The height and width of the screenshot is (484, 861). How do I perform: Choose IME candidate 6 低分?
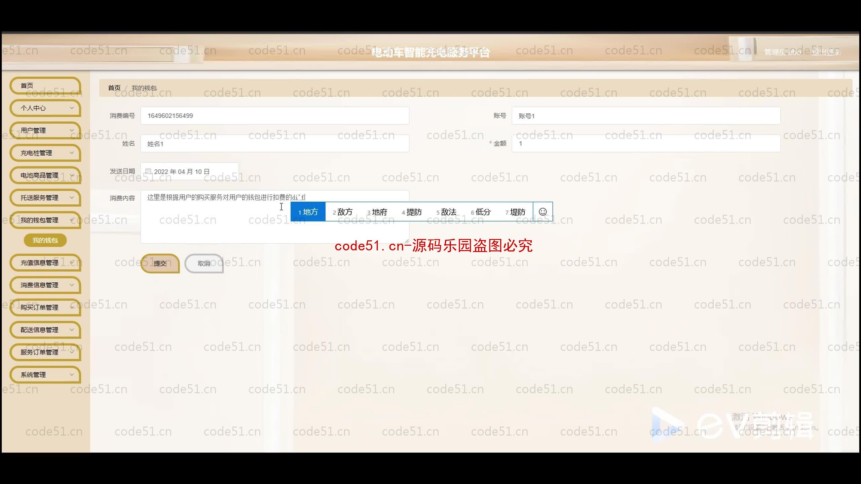(481, 212)
